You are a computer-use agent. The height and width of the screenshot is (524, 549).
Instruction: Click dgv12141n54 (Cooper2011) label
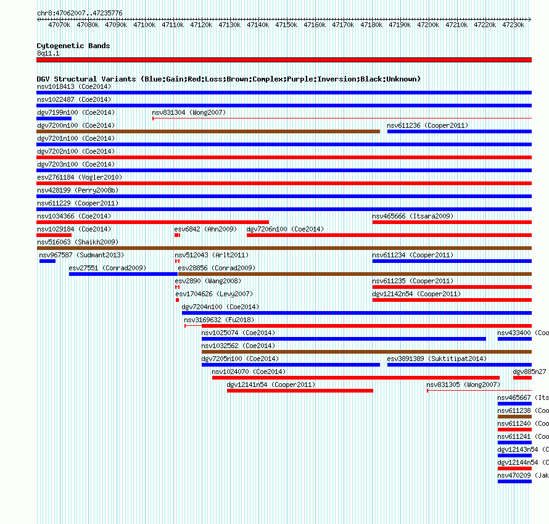pyautogui.click(x=271, y=385)
